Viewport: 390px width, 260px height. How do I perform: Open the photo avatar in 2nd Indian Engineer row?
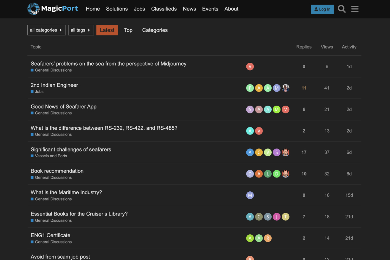click(x=285, y=88)
